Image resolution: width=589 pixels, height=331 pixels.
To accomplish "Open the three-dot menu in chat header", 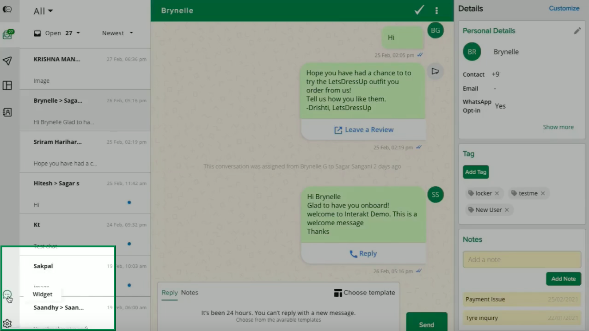I will pyautogui.click(x=436, y=10).
